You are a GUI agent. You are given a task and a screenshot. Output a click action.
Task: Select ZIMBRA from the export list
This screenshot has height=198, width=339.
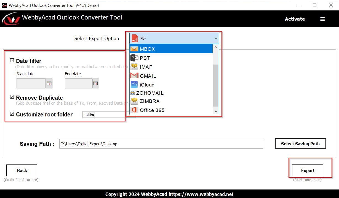(x=134, y=101)
